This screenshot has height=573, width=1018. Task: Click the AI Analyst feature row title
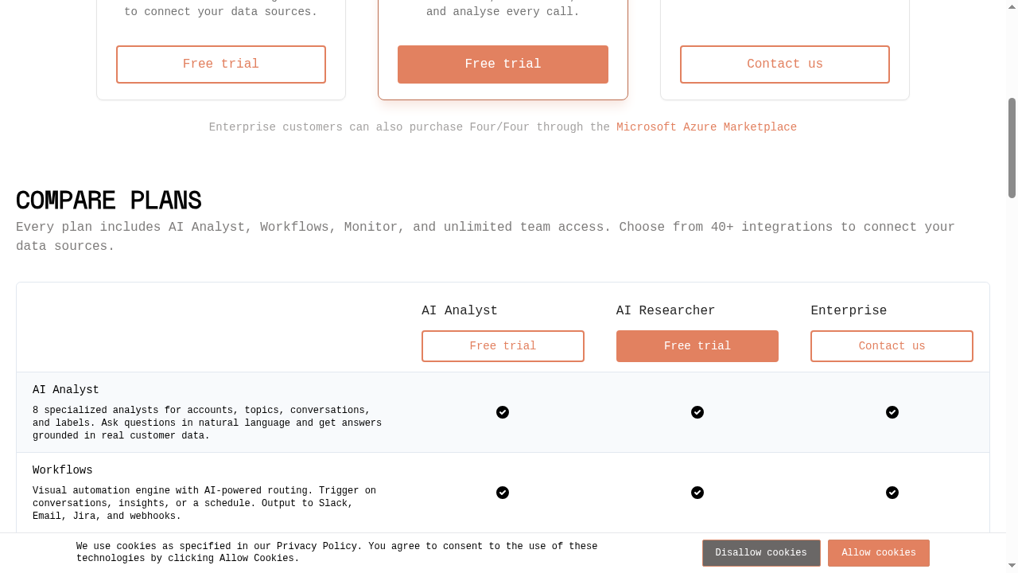coord(66,390)
